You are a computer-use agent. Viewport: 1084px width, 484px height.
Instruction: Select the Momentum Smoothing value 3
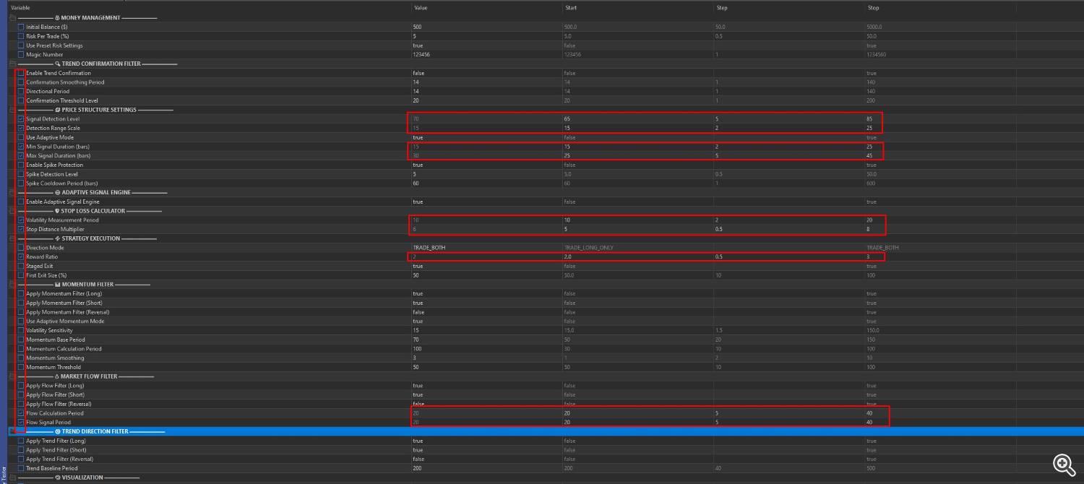tap(414, 358)
